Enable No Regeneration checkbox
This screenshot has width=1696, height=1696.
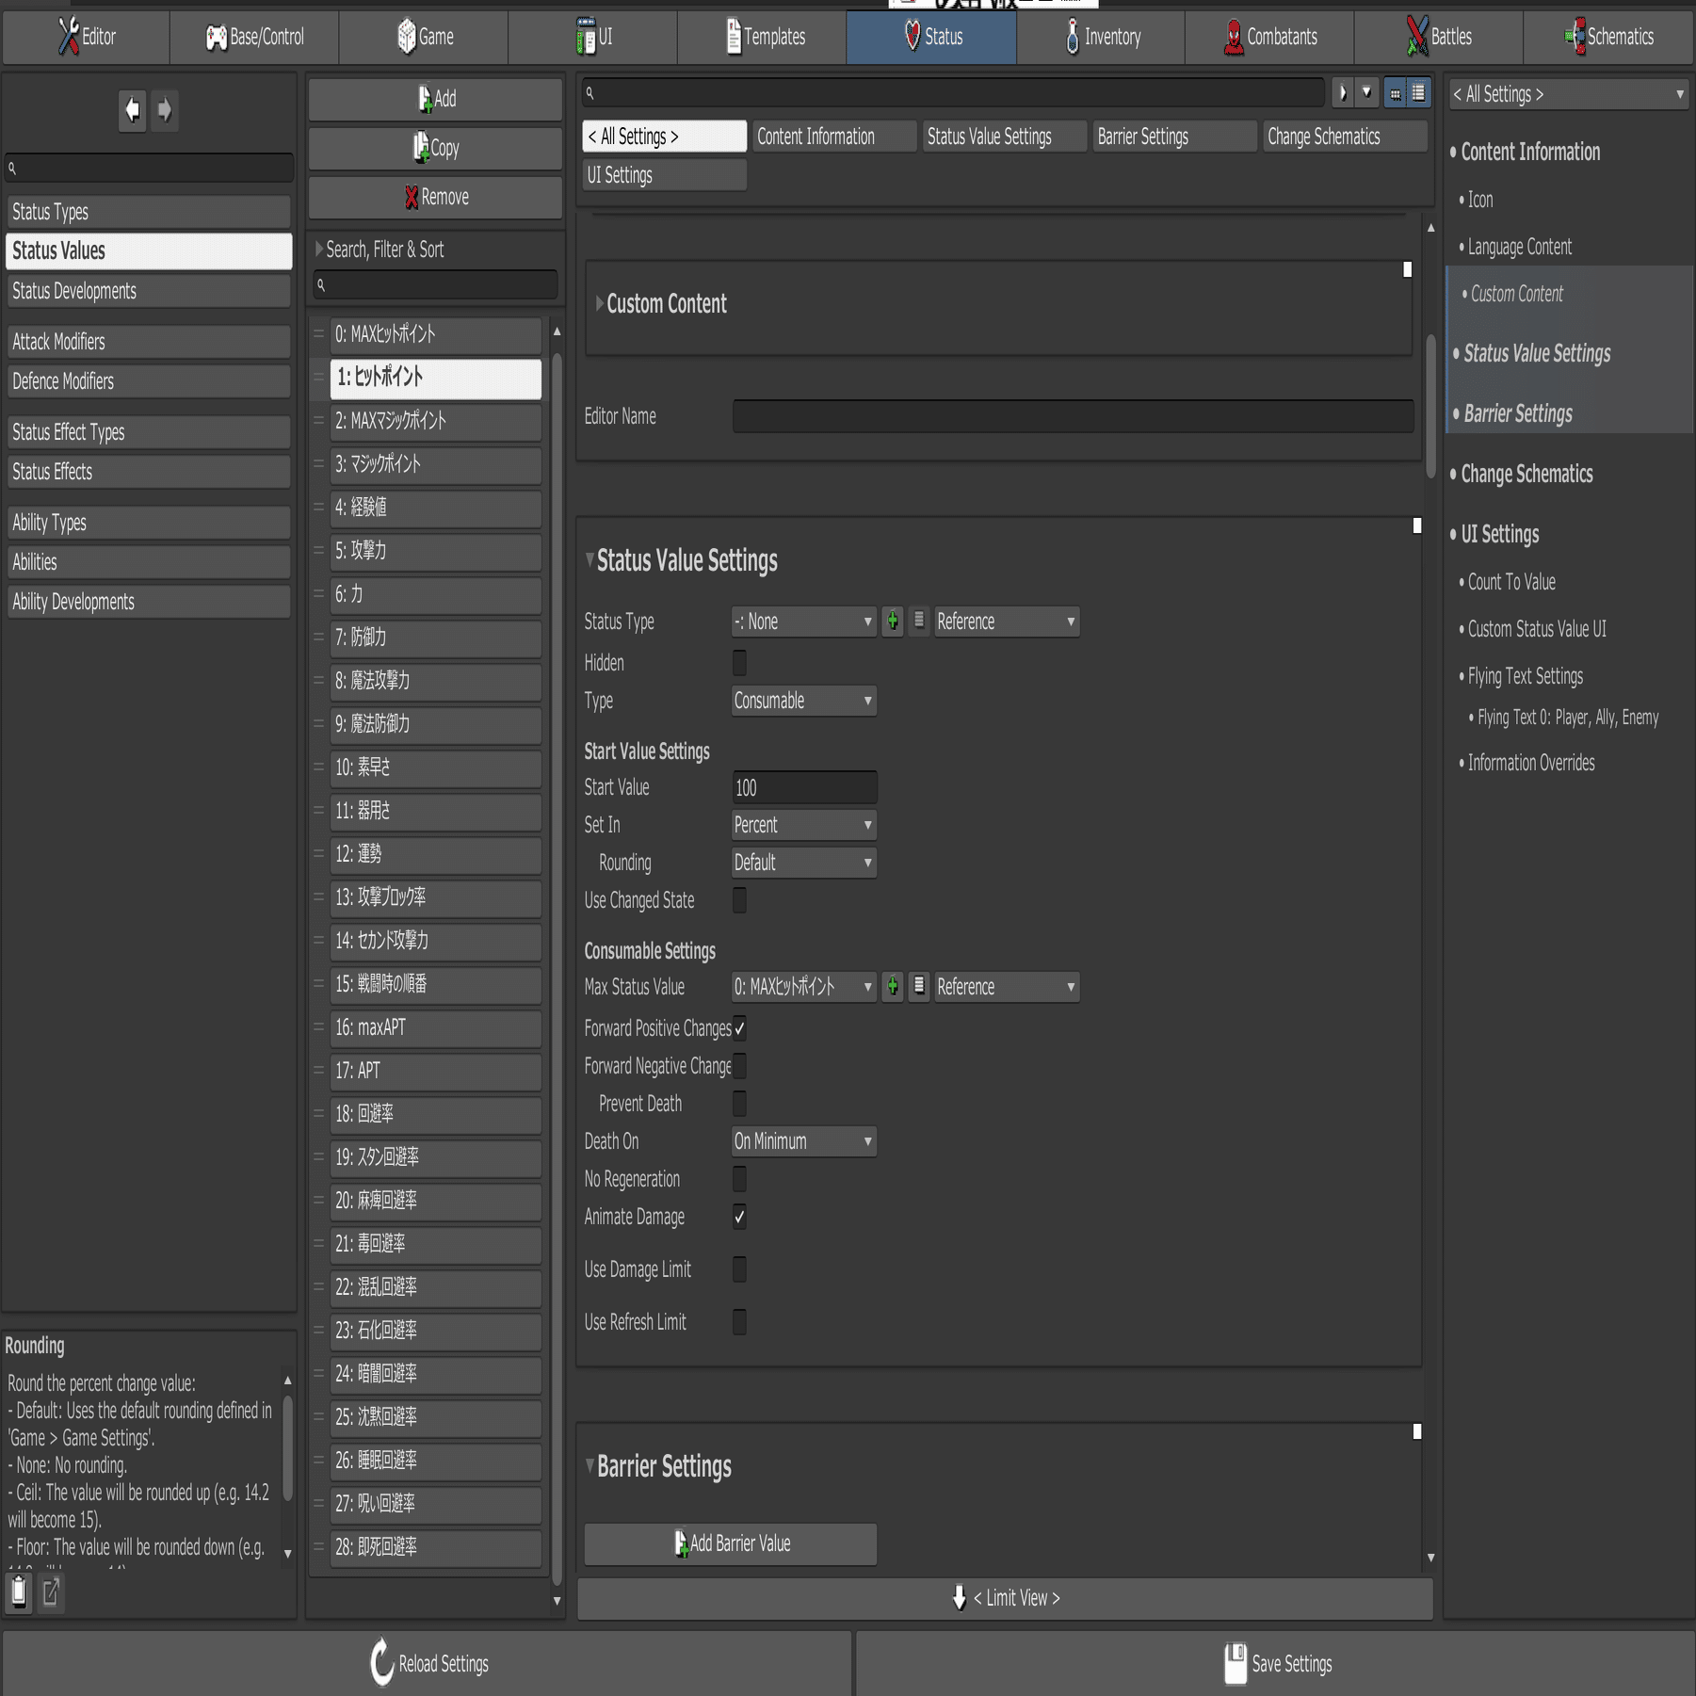click(x=739, y=1179)
